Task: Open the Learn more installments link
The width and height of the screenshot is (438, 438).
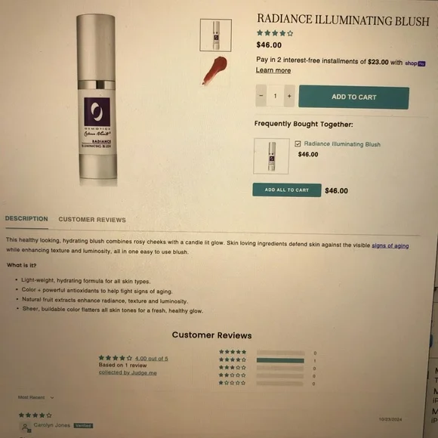Action: click(273, 70)
